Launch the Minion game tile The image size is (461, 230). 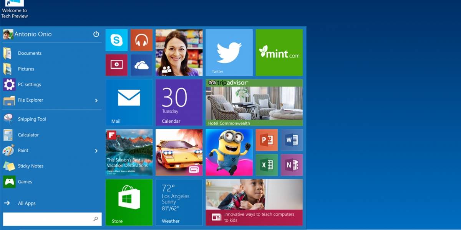tap(229, 152)
